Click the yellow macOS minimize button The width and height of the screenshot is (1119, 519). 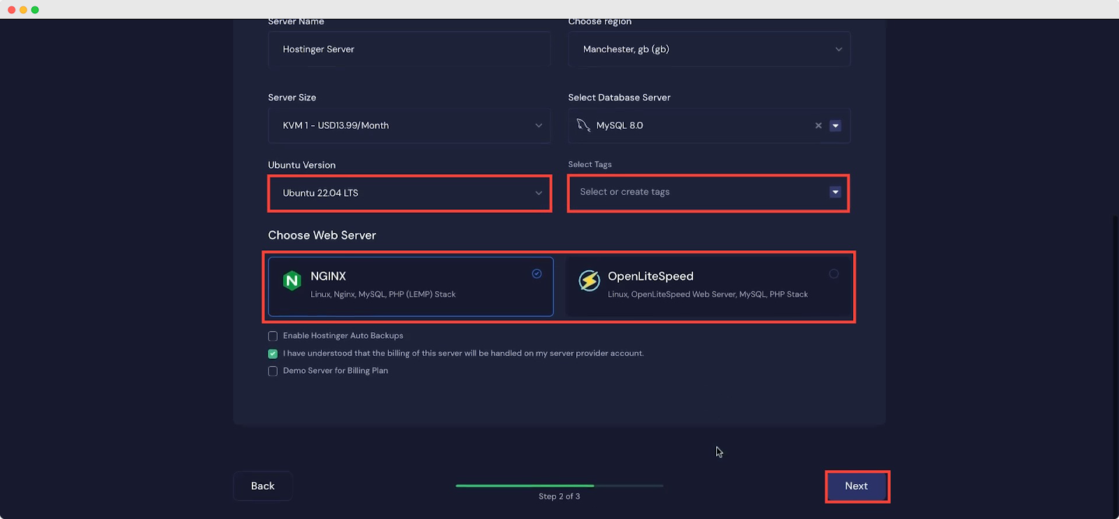pos(23,10)
